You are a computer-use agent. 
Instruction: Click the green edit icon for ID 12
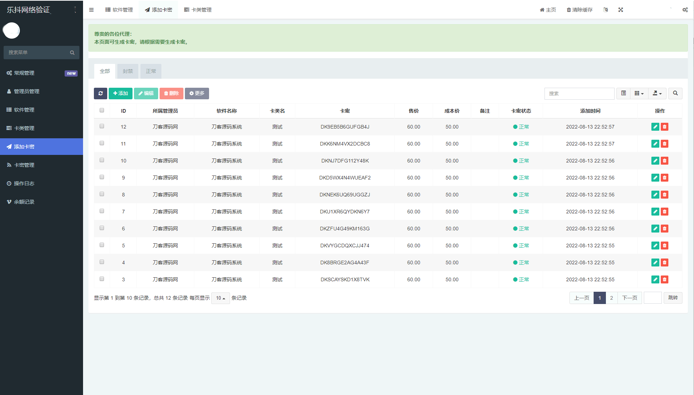pyautogui.click(x=655, y=127)
